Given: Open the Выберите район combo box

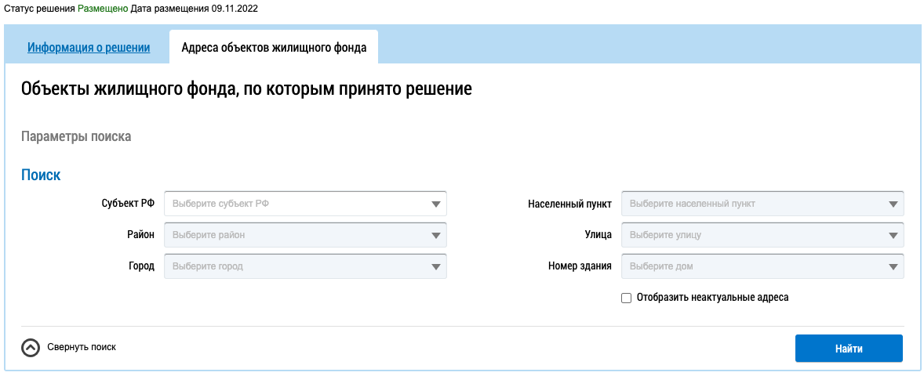Looking at the screenshot, I should [298, 235].
